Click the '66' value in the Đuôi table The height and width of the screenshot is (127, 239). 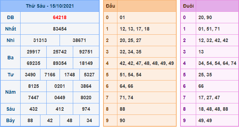point(201,86)
